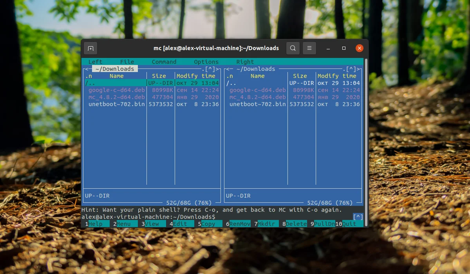
Task: Open the Options menu
Action: (x=206, y=62)
